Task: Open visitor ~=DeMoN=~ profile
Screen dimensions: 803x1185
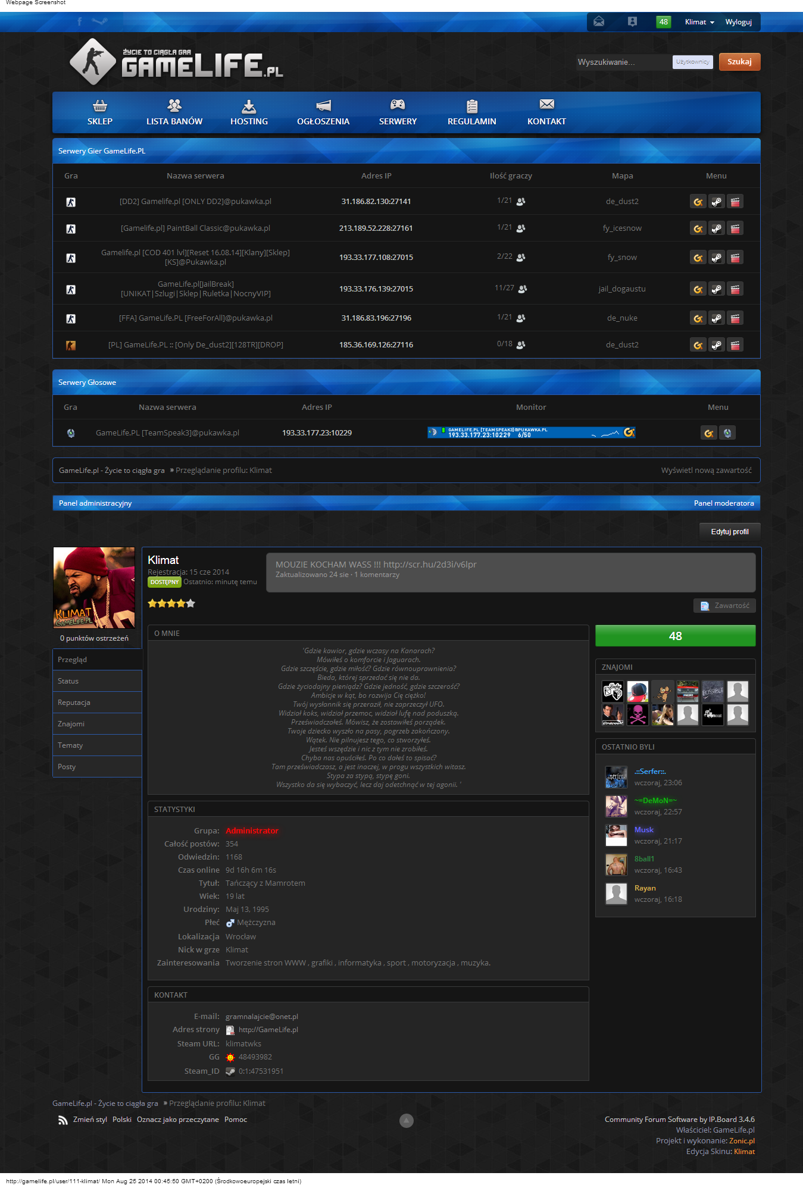Action: 655,801
